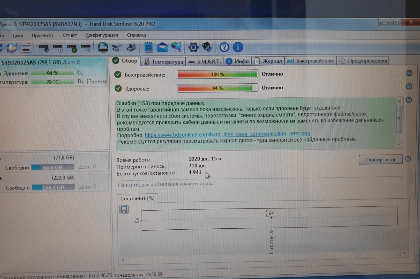The width and height of the screenshot is (420, 279).
Task: Click the blue info circle toolbar icon
Action: pyautogui.click(x=238, y=47)
